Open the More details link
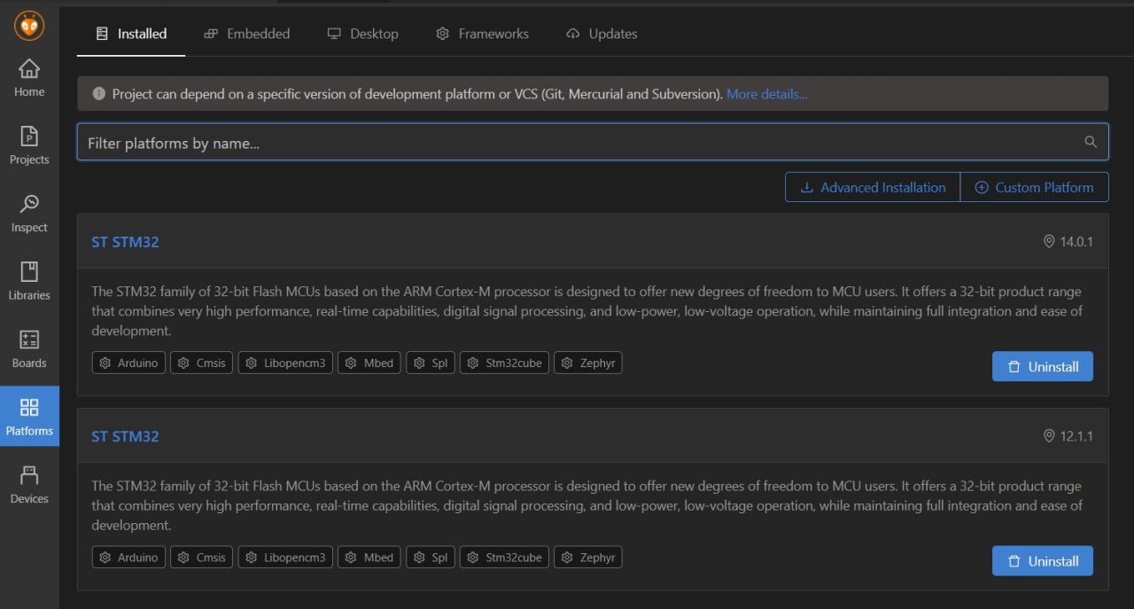 766,94
